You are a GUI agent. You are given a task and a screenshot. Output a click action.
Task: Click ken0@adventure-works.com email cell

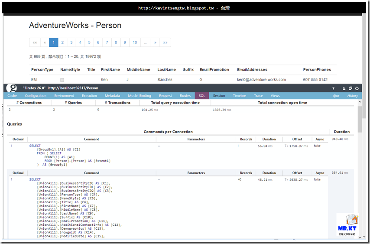coord(261,79)
